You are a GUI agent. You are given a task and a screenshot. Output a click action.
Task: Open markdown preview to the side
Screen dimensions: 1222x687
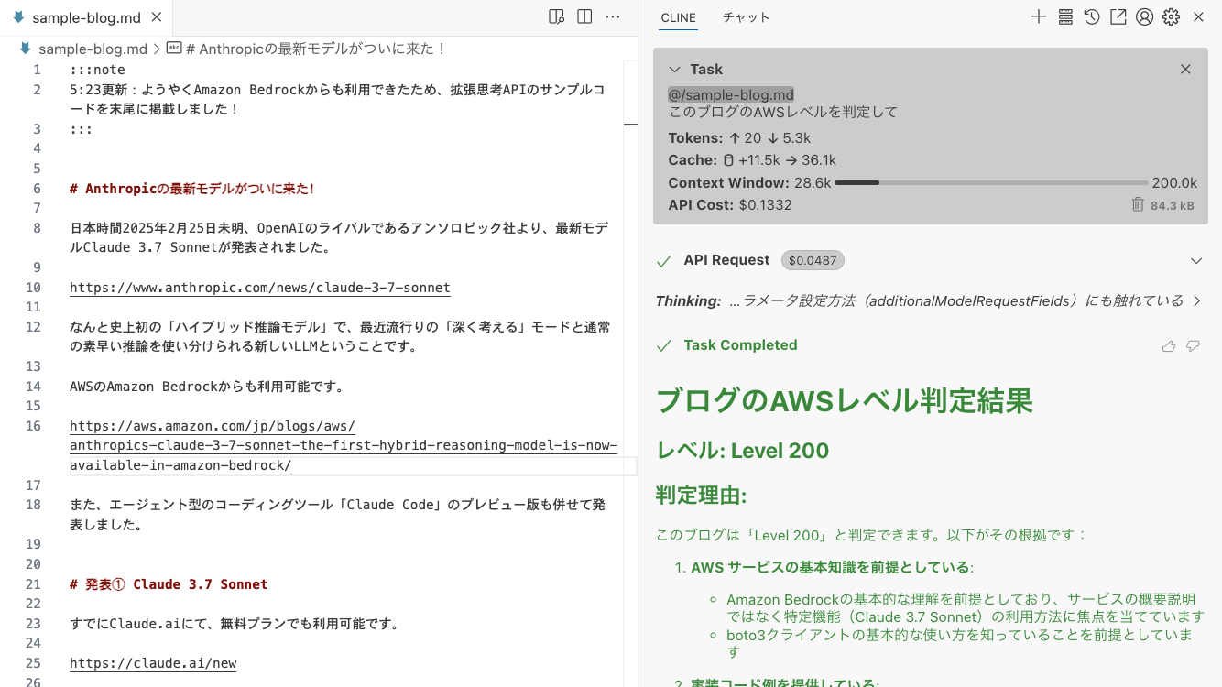tap(556, 16)
